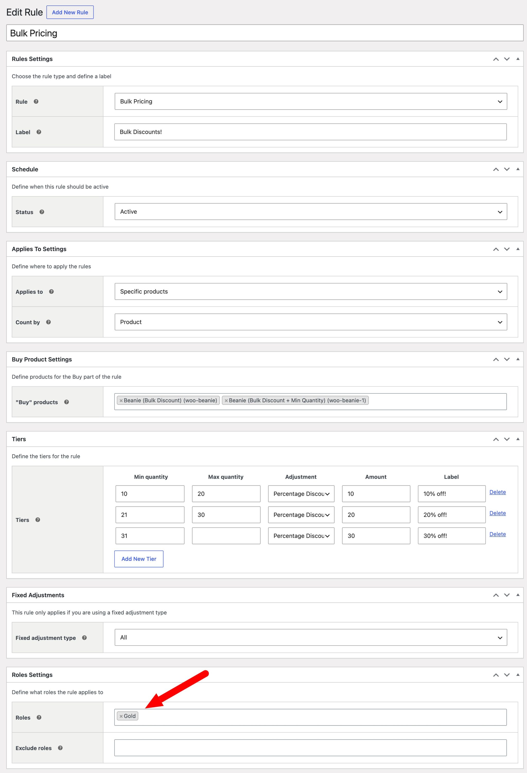
Task: Click Max quantity field with value 30
Action: (226, 514)
